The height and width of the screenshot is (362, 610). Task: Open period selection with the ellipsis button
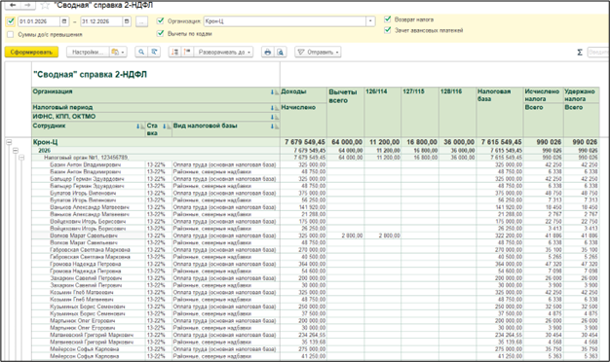pos(141,21)
